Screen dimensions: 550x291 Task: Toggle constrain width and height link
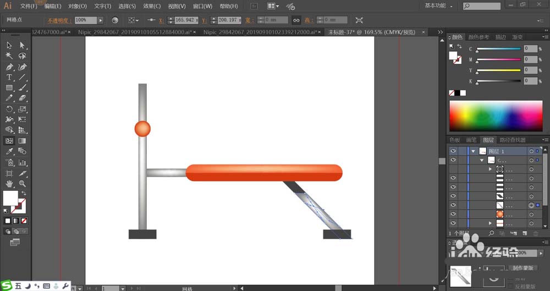click(296, 20)
